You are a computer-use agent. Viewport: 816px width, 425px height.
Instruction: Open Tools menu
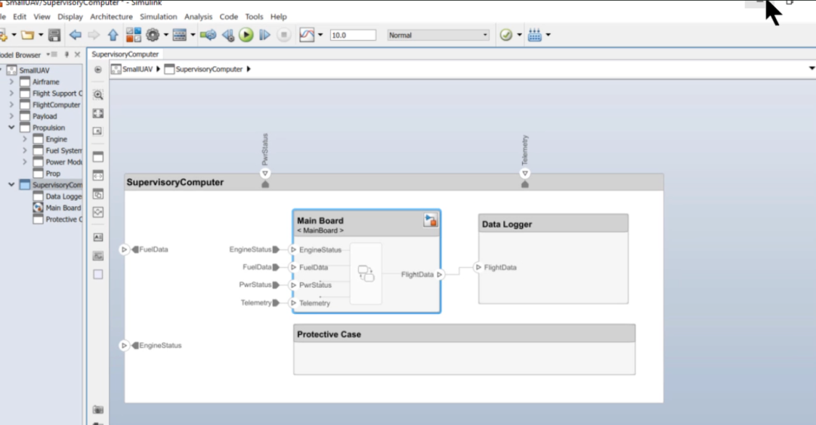pos(254,17)
